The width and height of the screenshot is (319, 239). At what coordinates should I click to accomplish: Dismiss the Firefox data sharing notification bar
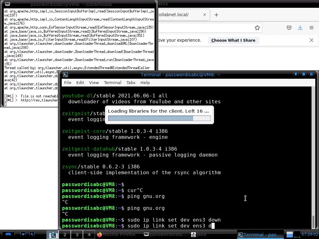[311, 40]
